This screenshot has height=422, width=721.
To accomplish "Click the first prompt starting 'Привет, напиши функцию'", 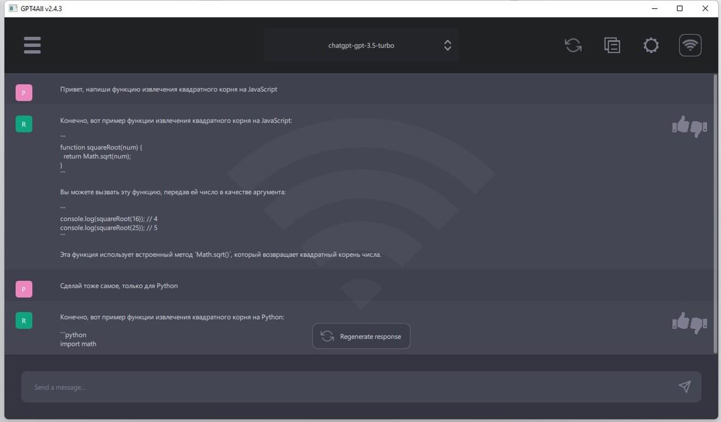I will [x=169, y=89].
